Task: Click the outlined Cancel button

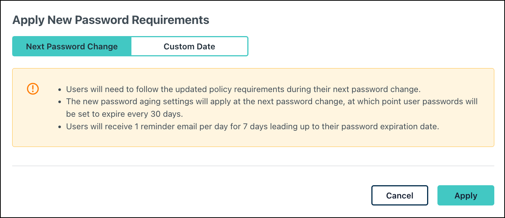Action: 399,195
